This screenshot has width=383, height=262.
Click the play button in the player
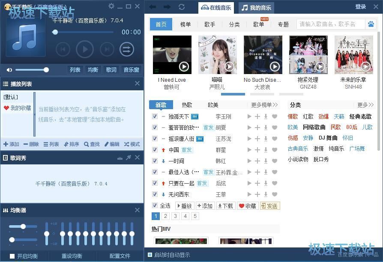pos(85,49)
